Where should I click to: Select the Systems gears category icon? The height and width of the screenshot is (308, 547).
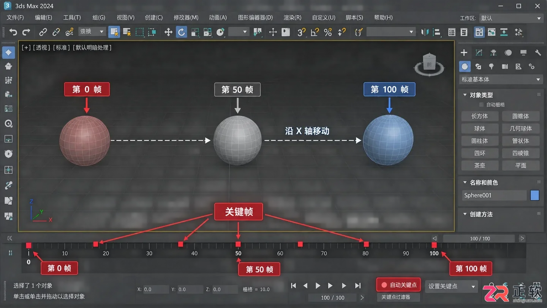531,67
